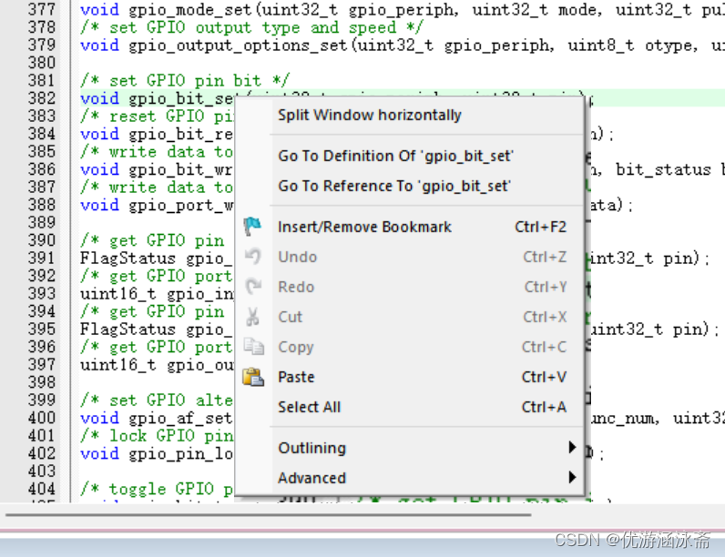The height and width of the screenshot is (557, 725).
Task: Go to reference to gpio_bit_set
Action: [x=410, y=187]
